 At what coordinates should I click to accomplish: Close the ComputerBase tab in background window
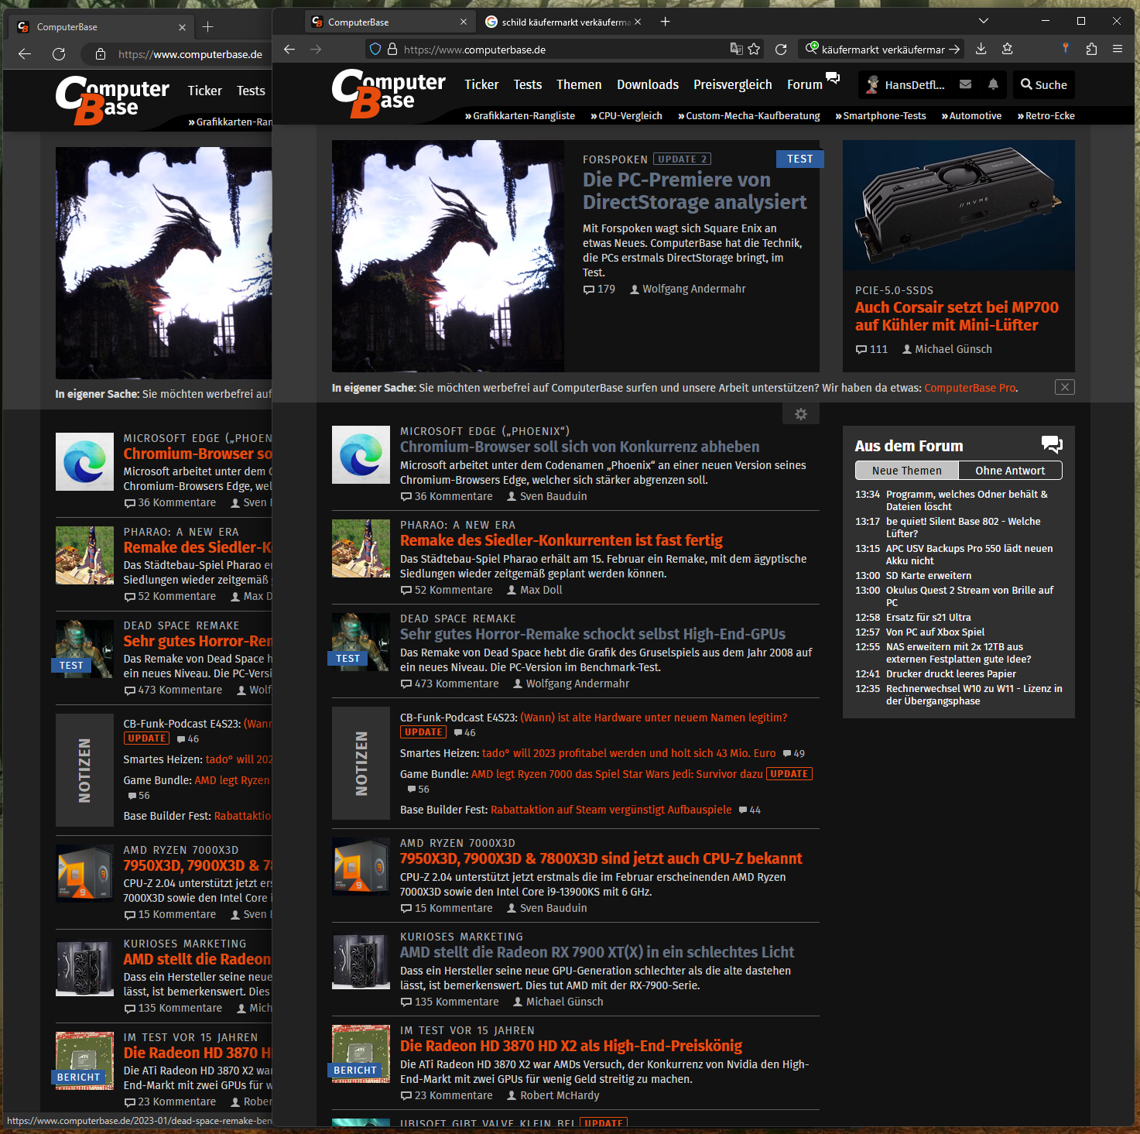coord(182,27)
